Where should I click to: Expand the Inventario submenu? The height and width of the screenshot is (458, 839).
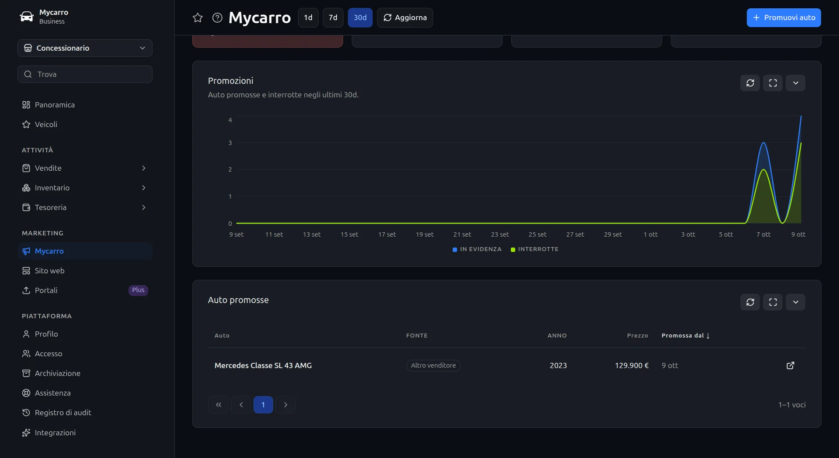coord(85,188)
